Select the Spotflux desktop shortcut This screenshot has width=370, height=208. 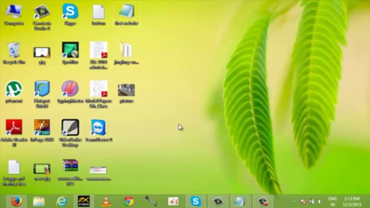click(70, 53)
